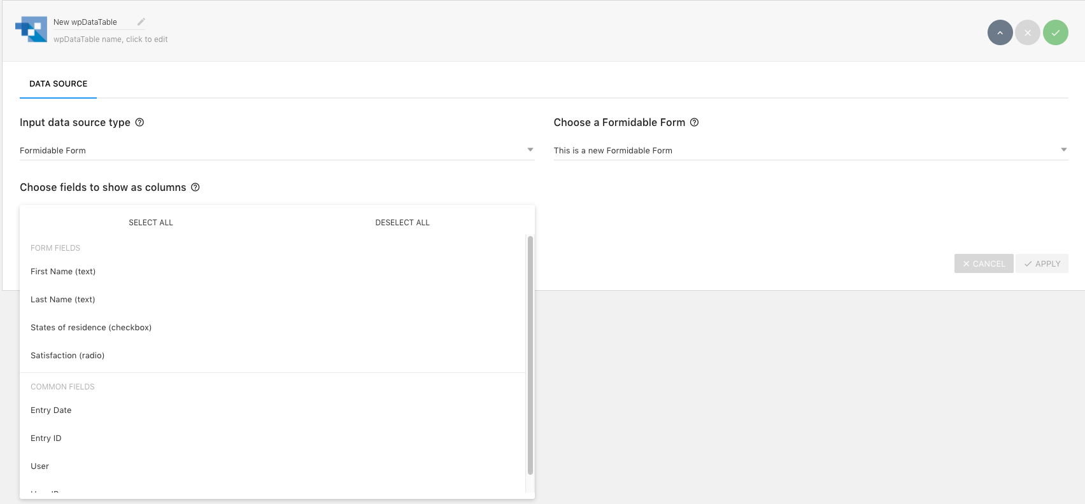Viewport: 1085px width, 504px height.
Task: Collapse the panel with the dark chevron button
Action: click(x=1000, y=32)
